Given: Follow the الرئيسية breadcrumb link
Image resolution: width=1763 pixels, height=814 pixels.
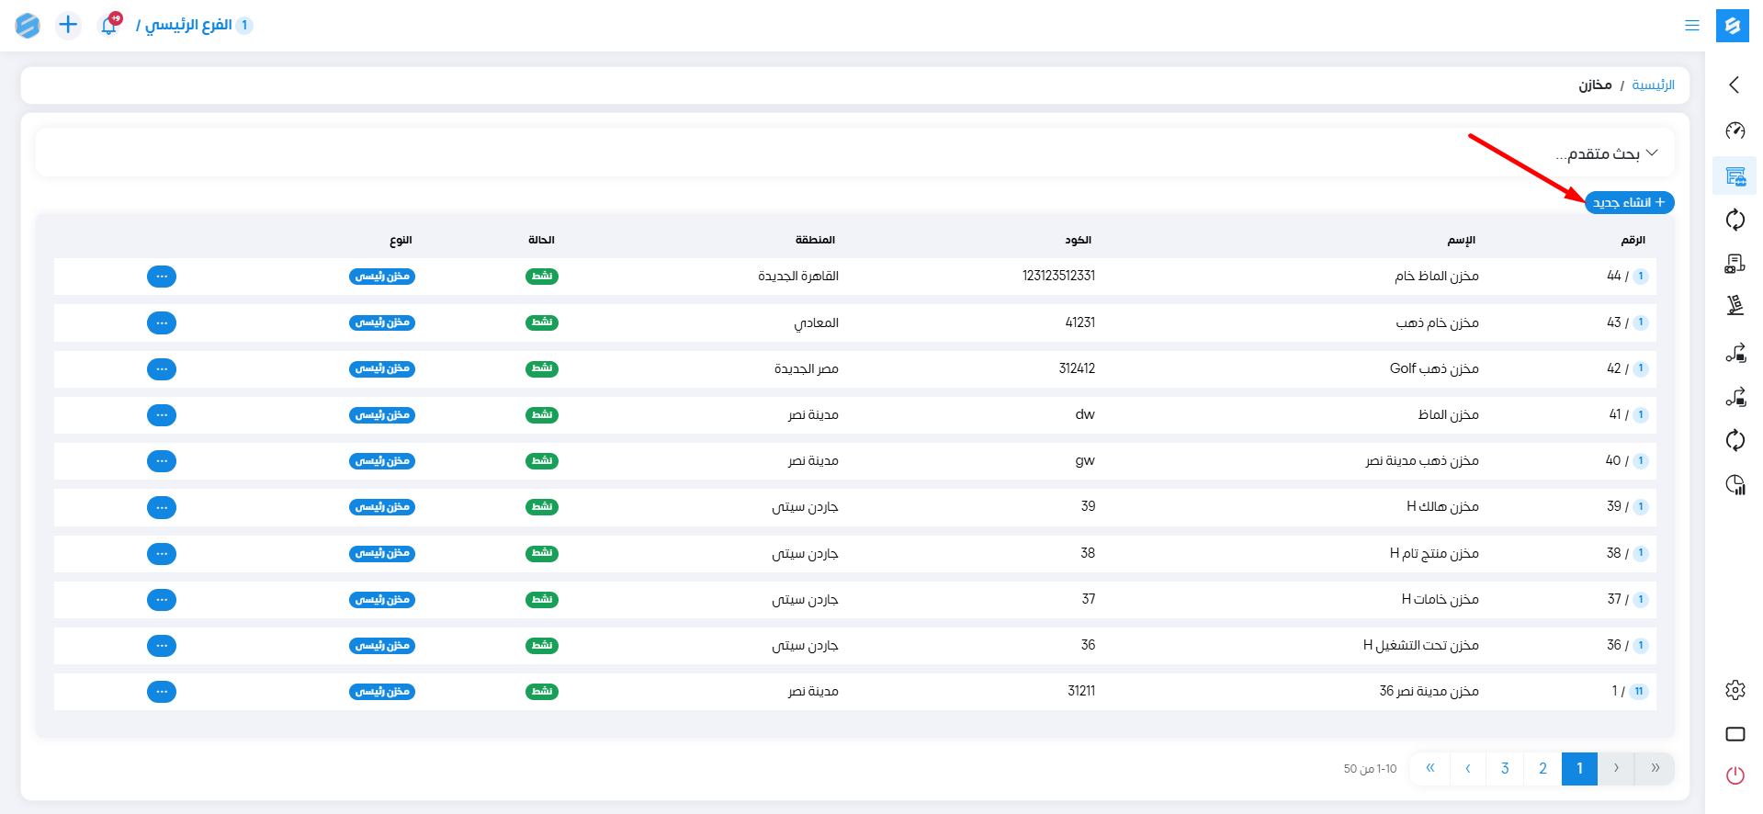Looking at the screenshot, I should pyautogui.click(x=1653, y=85).
